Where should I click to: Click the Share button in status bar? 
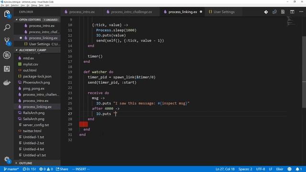pos(62,169)
